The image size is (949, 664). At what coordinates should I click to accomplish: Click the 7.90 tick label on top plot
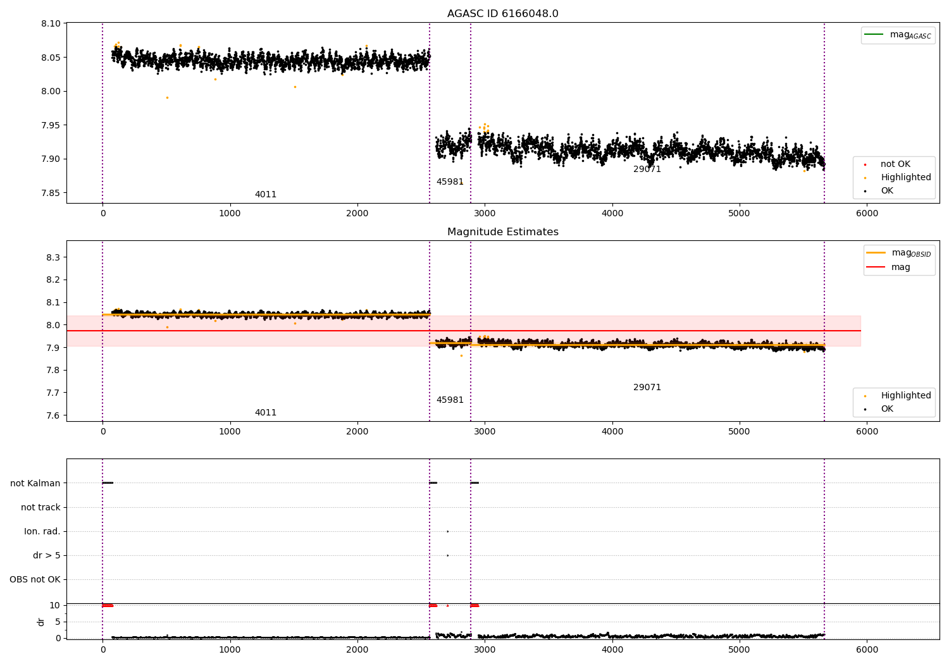(x=50, y=159)
